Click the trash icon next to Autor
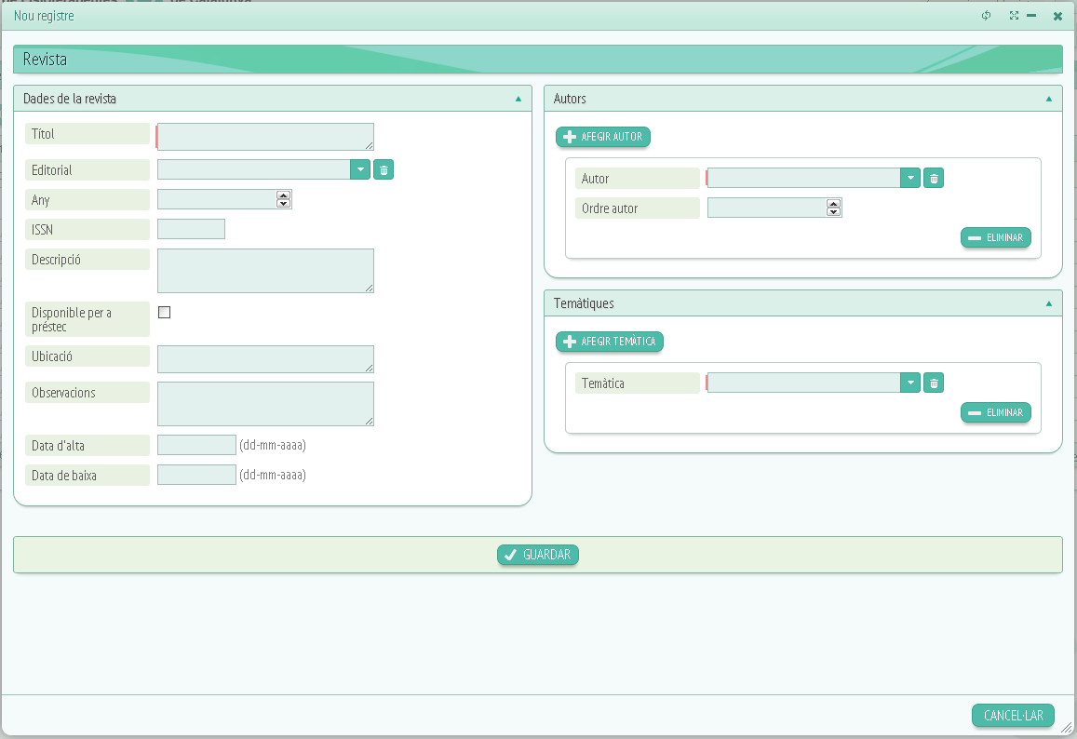The width and height of the screenshot is (1077, 739). pos(934,178)
